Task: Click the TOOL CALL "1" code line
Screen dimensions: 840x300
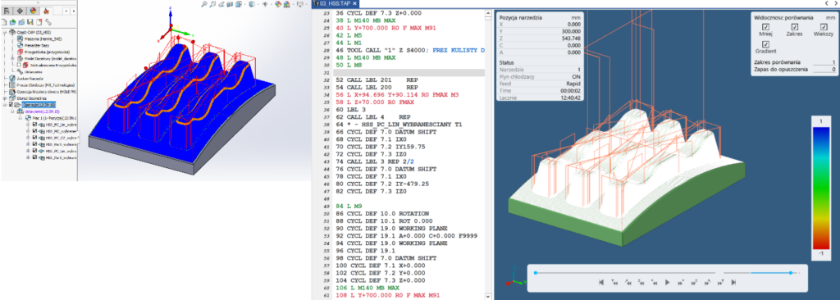Action: [x=410, y=50]
